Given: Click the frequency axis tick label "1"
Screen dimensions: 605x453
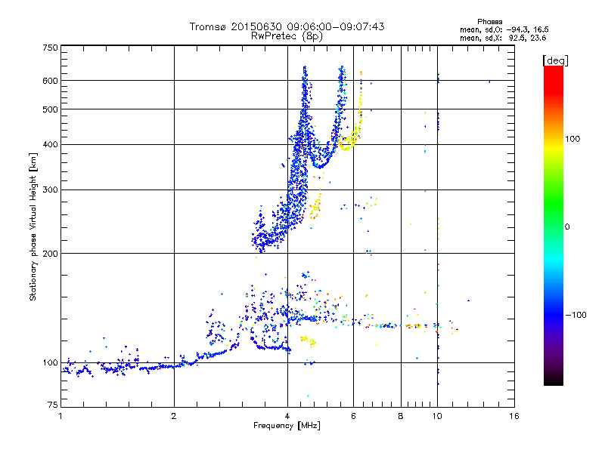Looking at the screenshot, I should click(60, 417).
